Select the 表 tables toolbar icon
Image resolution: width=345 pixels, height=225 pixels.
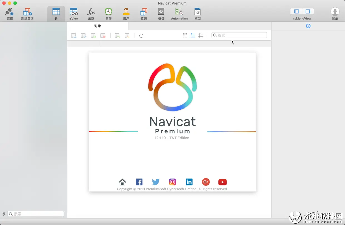56,12
